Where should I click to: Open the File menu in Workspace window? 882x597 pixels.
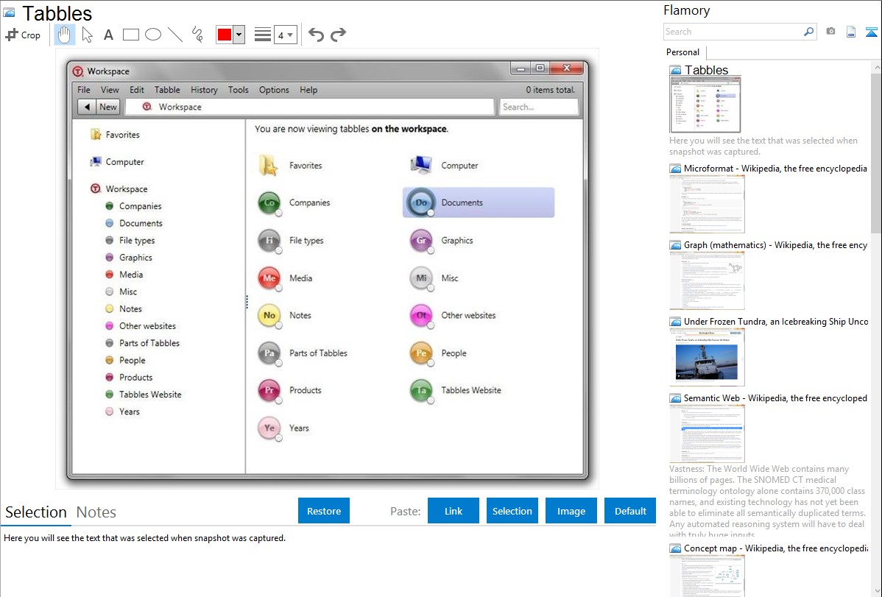(x=84, y=90)
